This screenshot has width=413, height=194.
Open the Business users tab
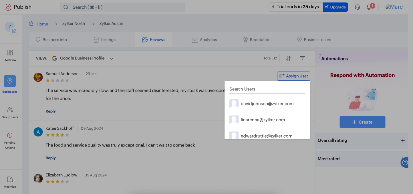(x=314, y=40)
